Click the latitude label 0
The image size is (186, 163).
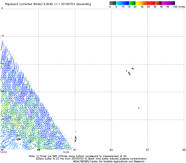click(x=2, y=8)
